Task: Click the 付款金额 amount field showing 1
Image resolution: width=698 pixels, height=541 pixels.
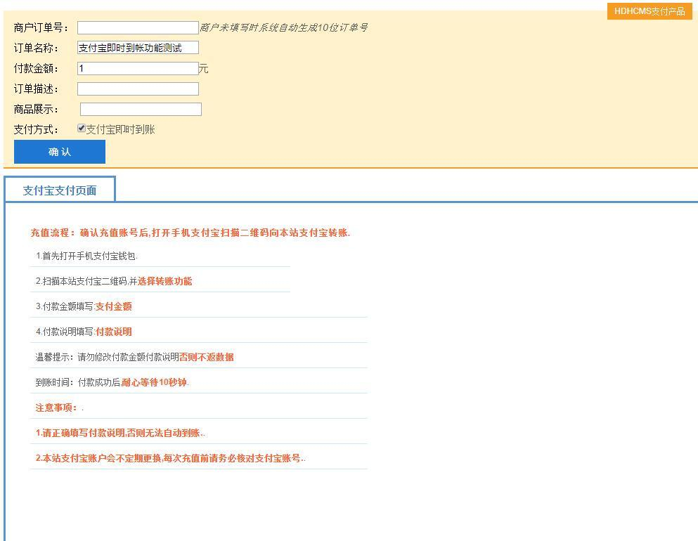Action: pos(137,68)
